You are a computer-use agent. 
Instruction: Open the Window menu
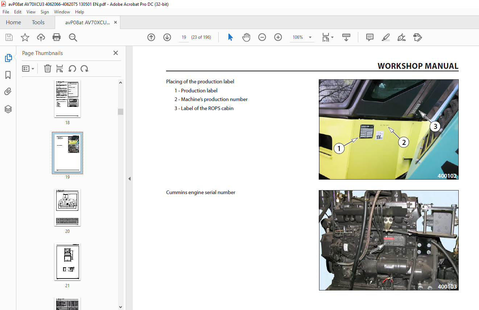click(x=62, y=12)
